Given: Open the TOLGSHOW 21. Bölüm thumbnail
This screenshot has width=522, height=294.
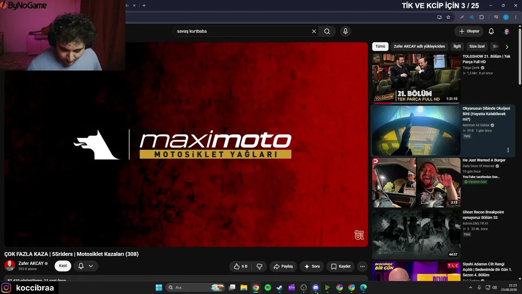Looking at the screenshot, I should tap(416, 78).
